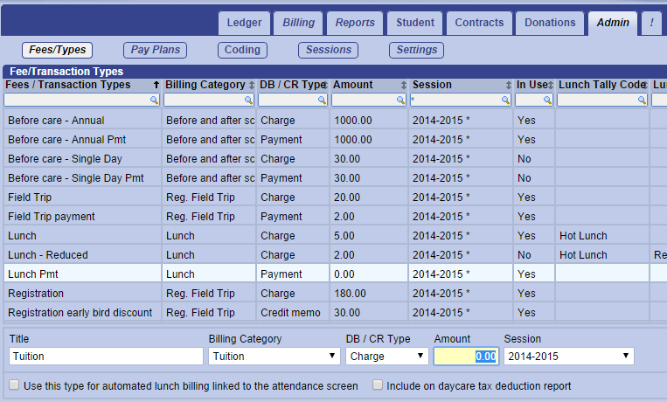
Task: Click the magnifier icon in DB/CR Type filter
Action: pos(323,100)
